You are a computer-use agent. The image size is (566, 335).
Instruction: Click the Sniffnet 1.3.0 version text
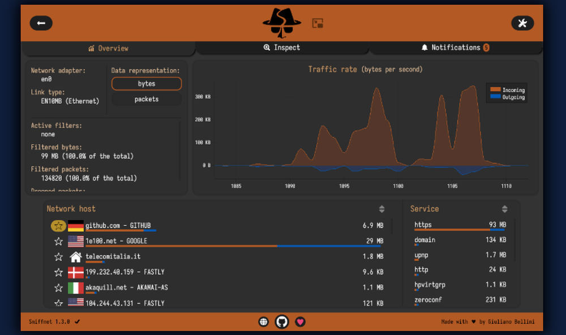(x=49, y=321)
